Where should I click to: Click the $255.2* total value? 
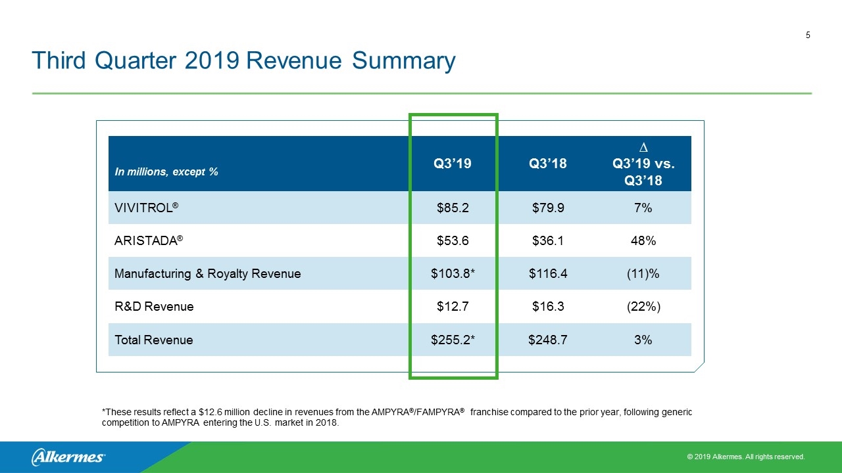click(453, 340)
